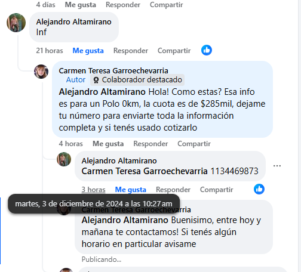
Task: Click the 3 horas timestamp link
Action: click(x=93, y=190)
